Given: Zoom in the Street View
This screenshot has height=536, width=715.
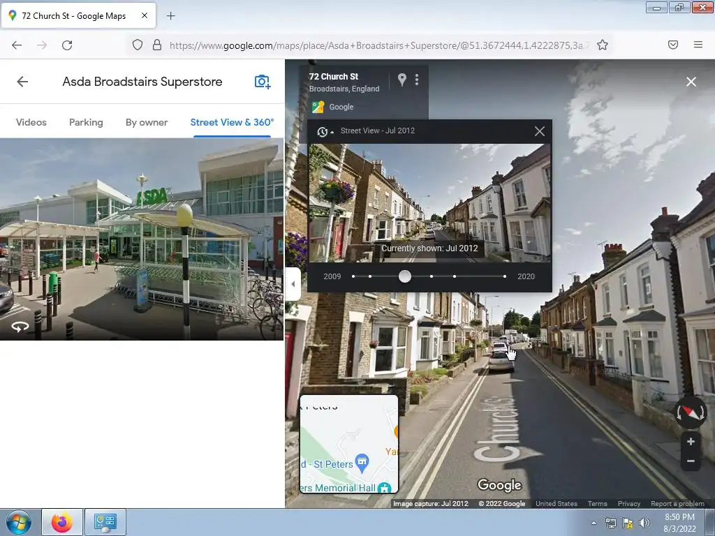Looking at the screenshot, I should point(691,441).
